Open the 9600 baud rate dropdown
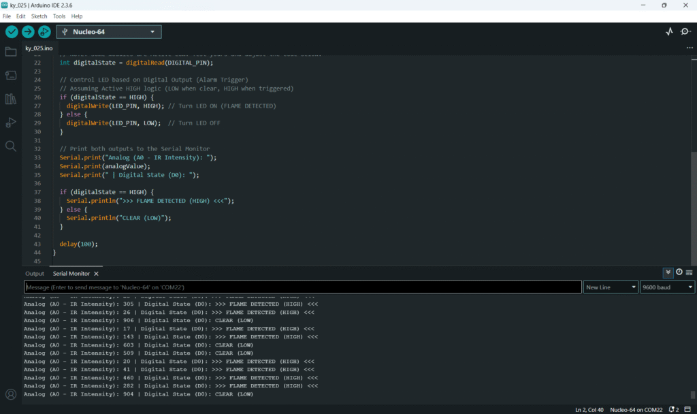The image size is (697, 414). pyautogui.click(x=667, y=287)
